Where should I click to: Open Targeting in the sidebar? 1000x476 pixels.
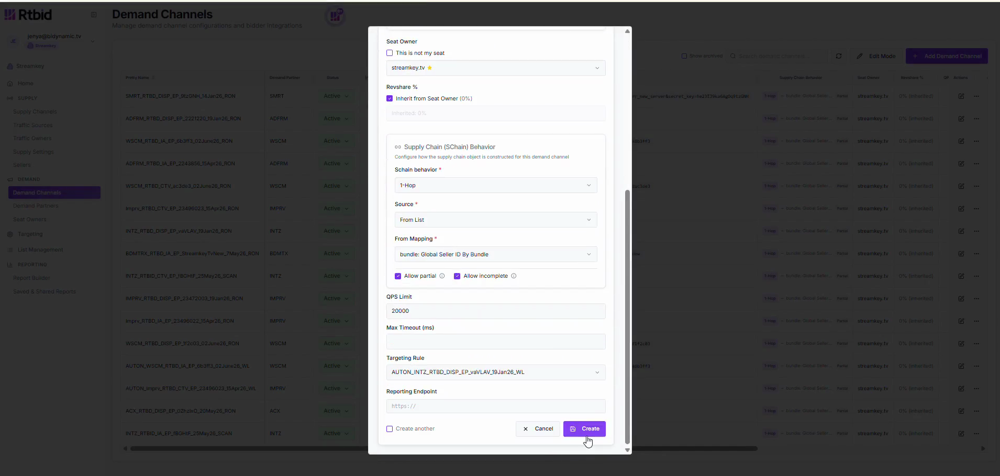point(30,234)
